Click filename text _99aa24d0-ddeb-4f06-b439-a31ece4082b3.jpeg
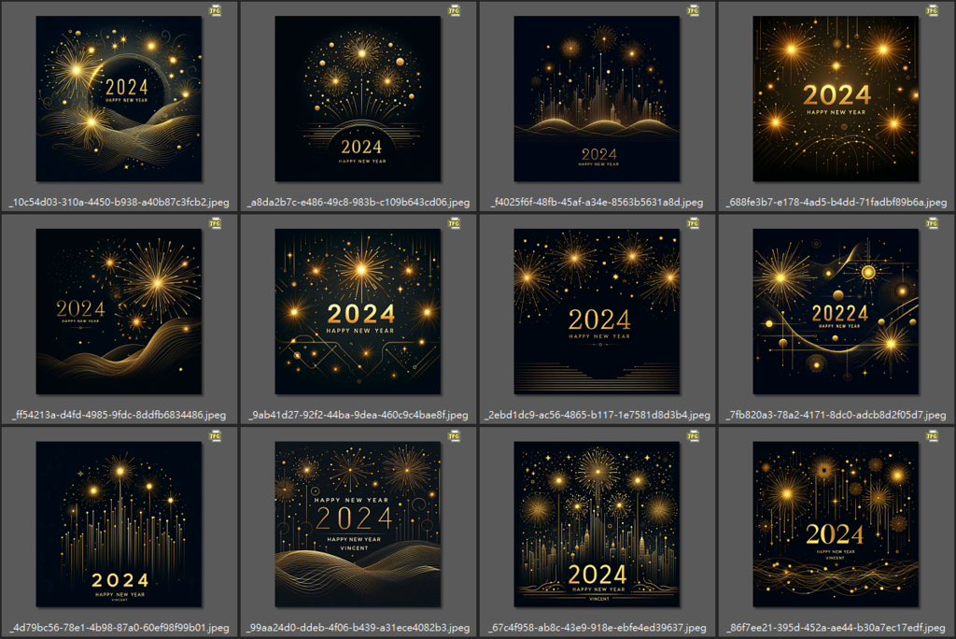The image size is (956, 639). click(358, 628)
